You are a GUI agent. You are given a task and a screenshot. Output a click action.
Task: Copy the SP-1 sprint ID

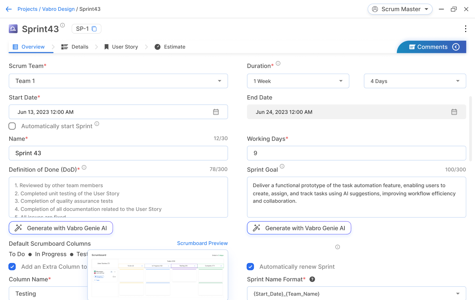(x=94, y=29)
